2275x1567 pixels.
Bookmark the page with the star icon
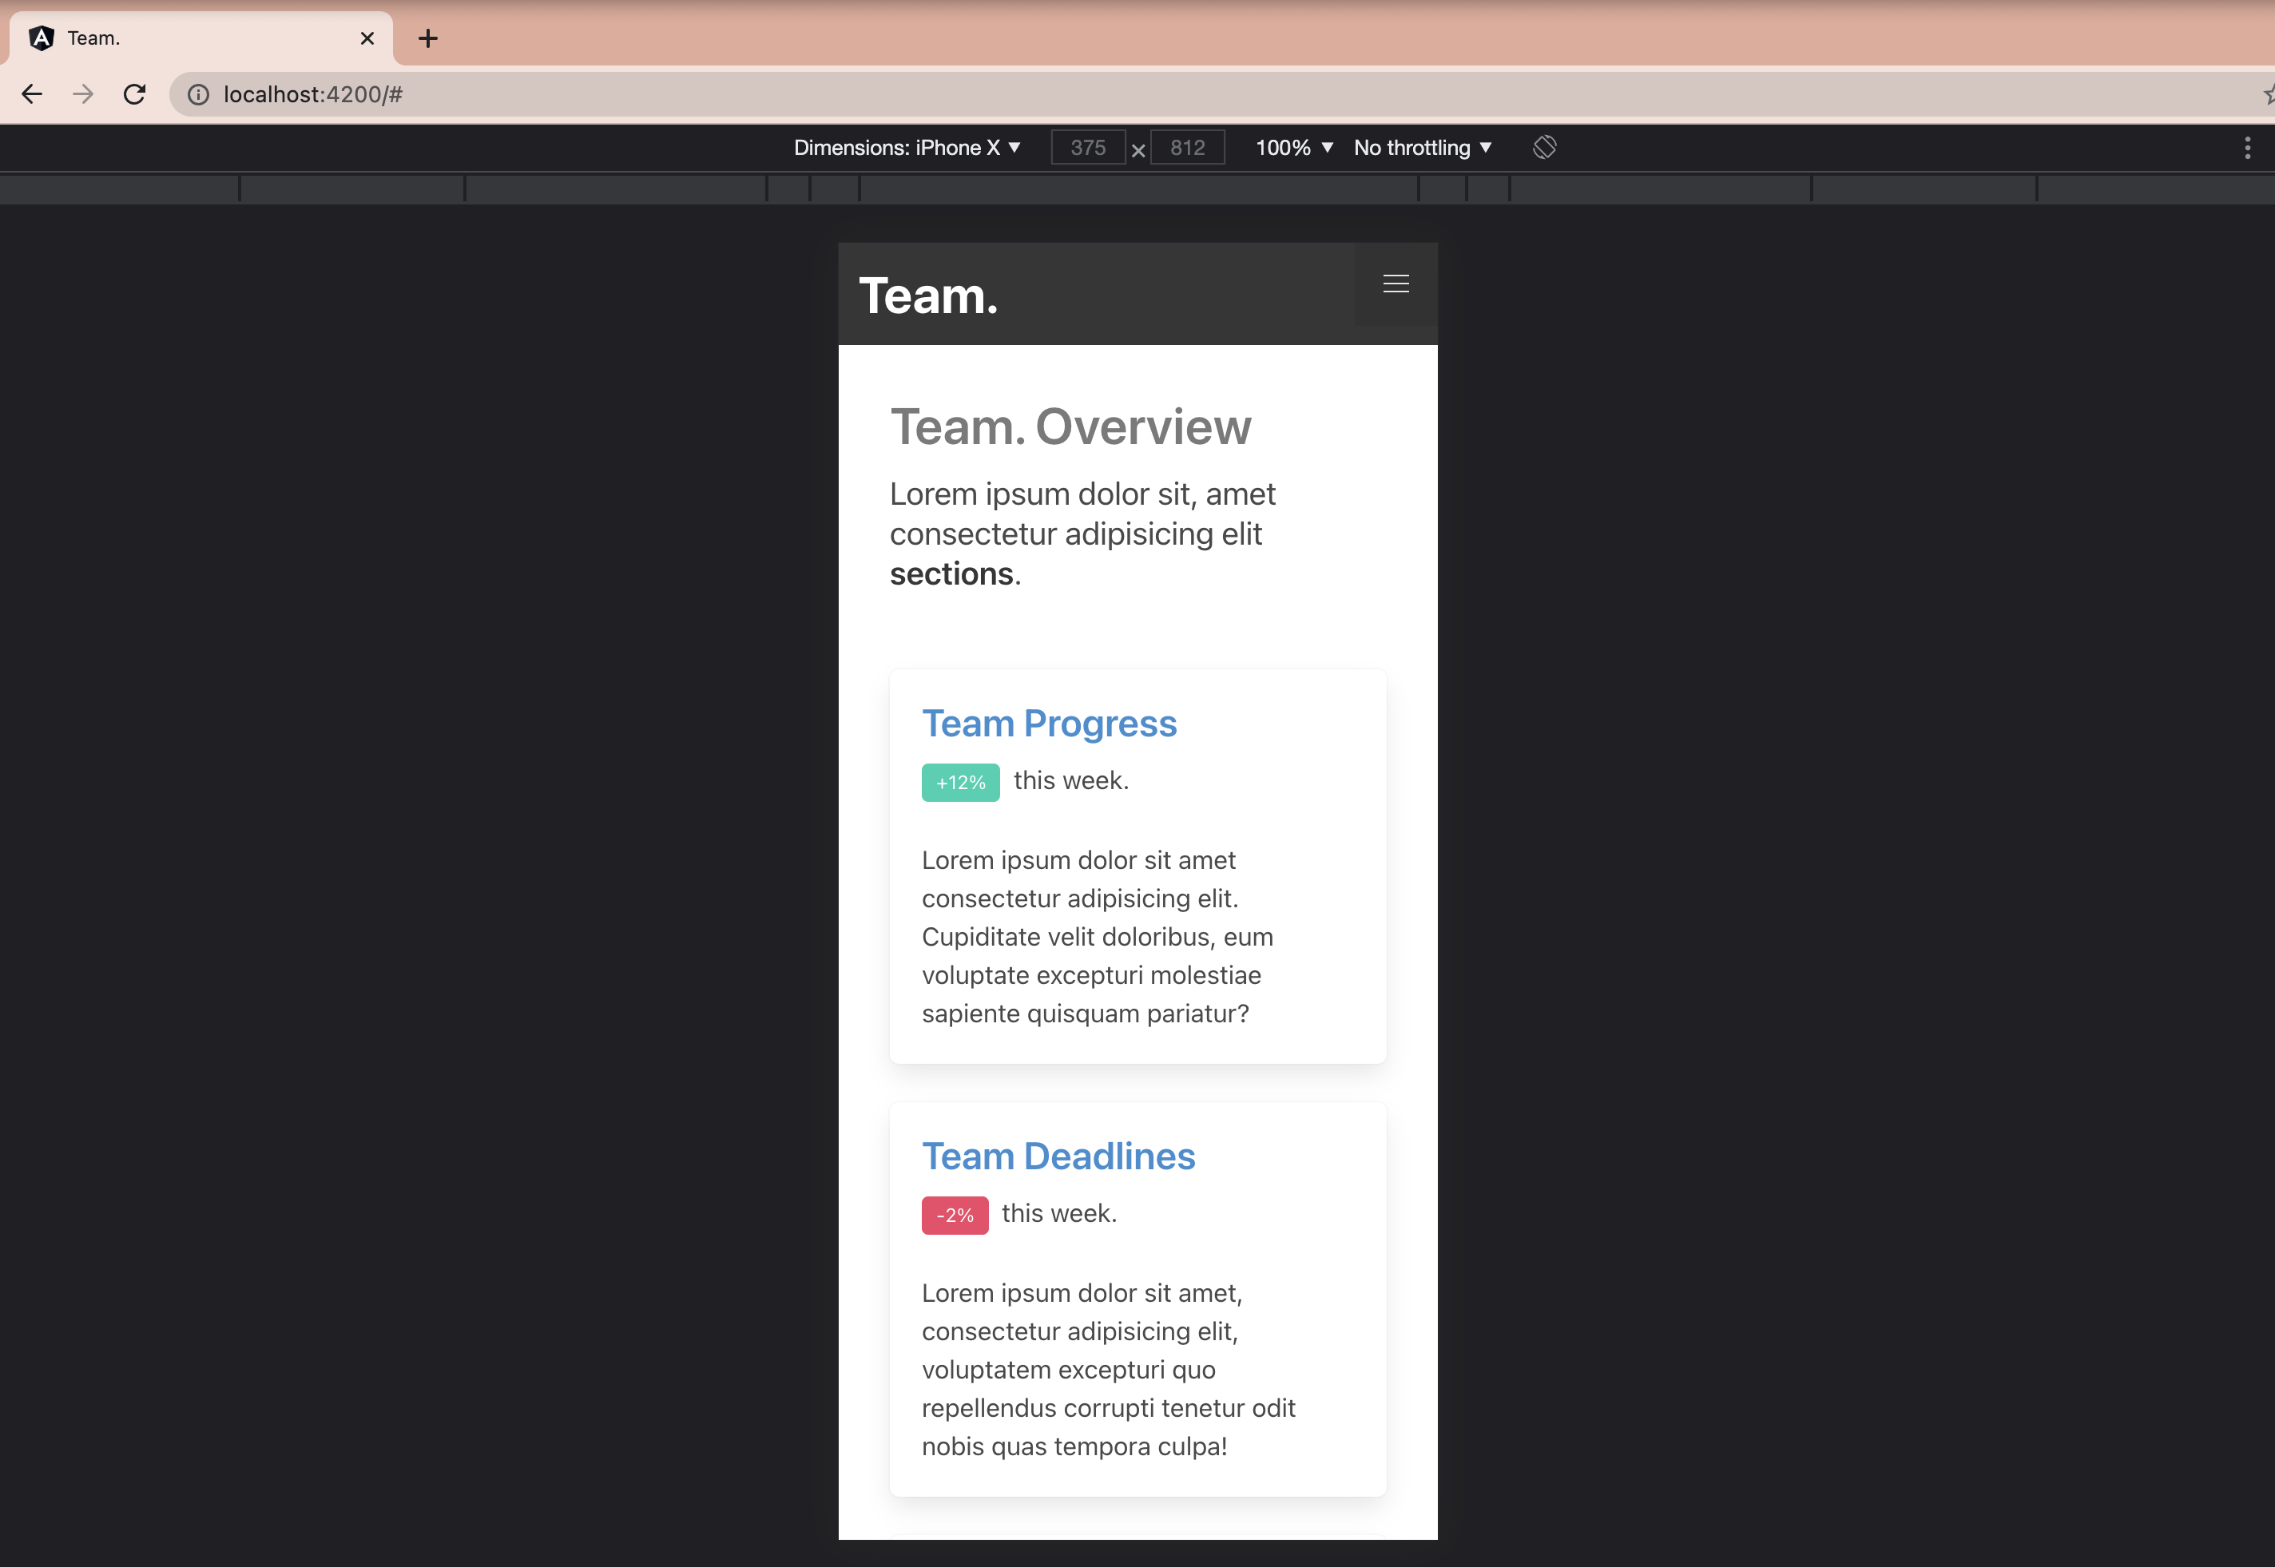point(2269,94)
